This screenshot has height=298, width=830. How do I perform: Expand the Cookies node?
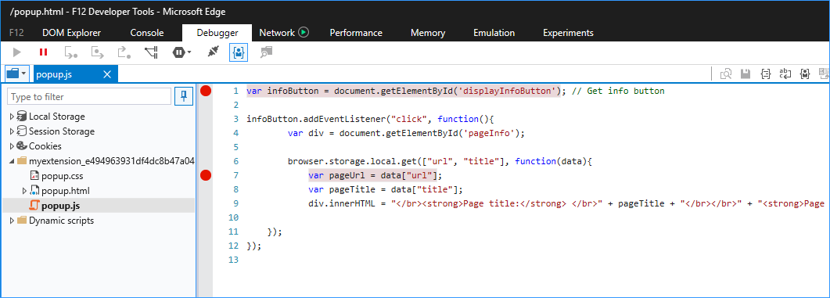pyautogui.click(x=13, y=146)
